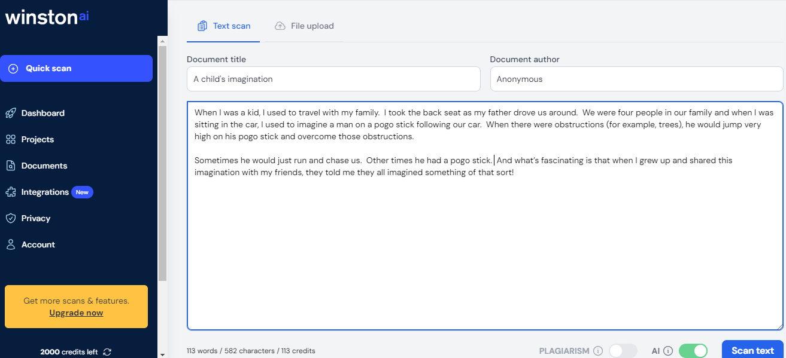Click the Plagiarism info icon

(598, 351)
